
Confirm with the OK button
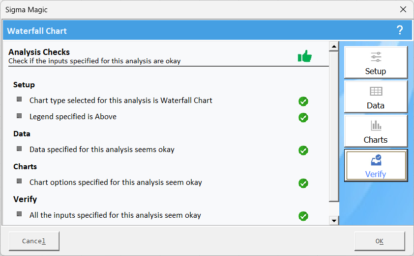pos(380,241)
